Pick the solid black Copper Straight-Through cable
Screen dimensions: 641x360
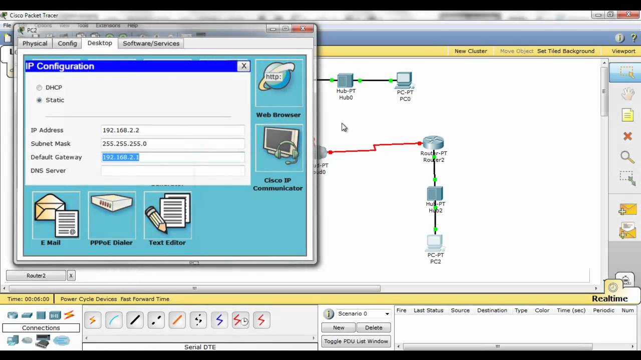click(135, 320)
